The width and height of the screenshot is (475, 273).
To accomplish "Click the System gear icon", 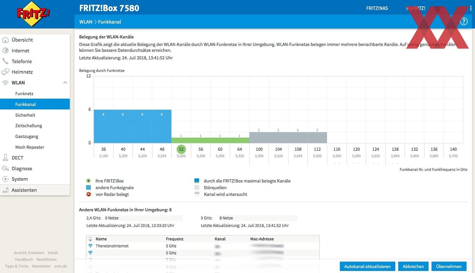I will pyautogui.click(x=5, y=179).
